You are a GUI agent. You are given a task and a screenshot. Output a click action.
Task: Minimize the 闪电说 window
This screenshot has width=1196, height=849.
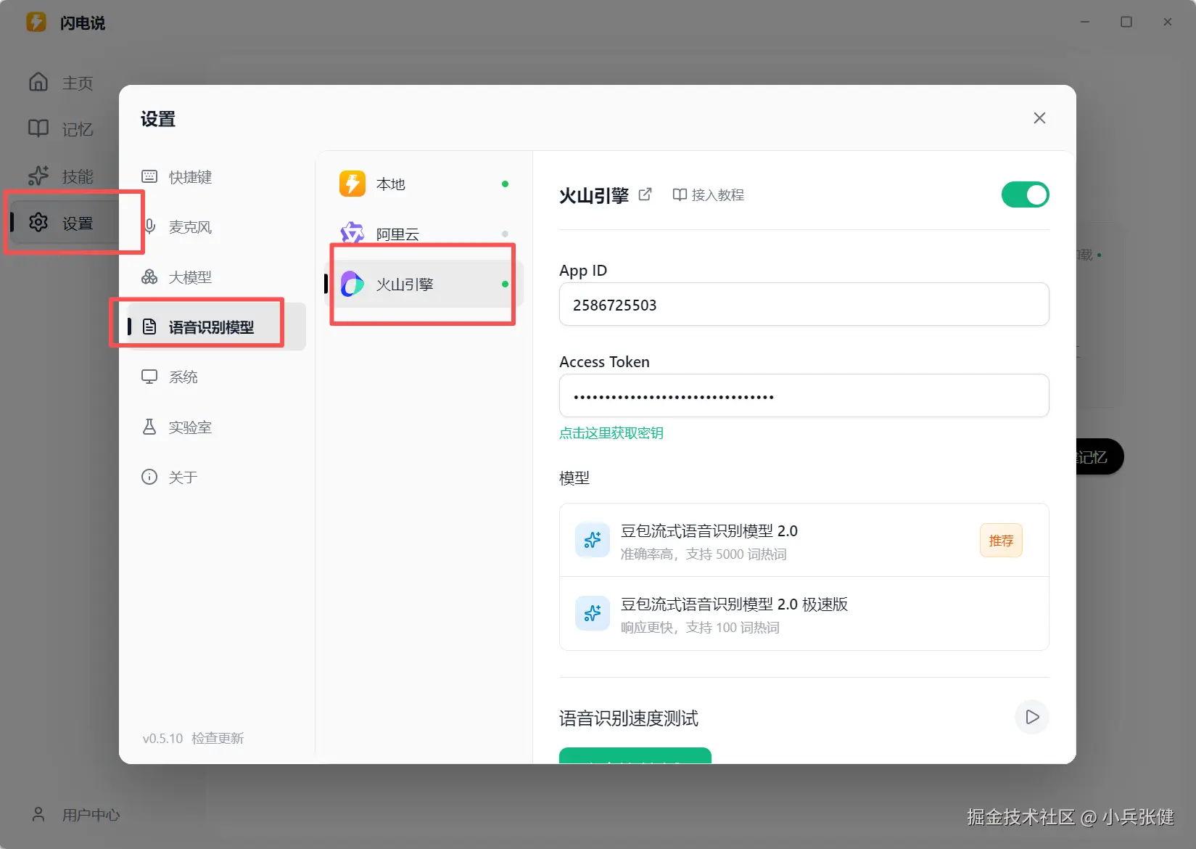tap(1085, 22)
